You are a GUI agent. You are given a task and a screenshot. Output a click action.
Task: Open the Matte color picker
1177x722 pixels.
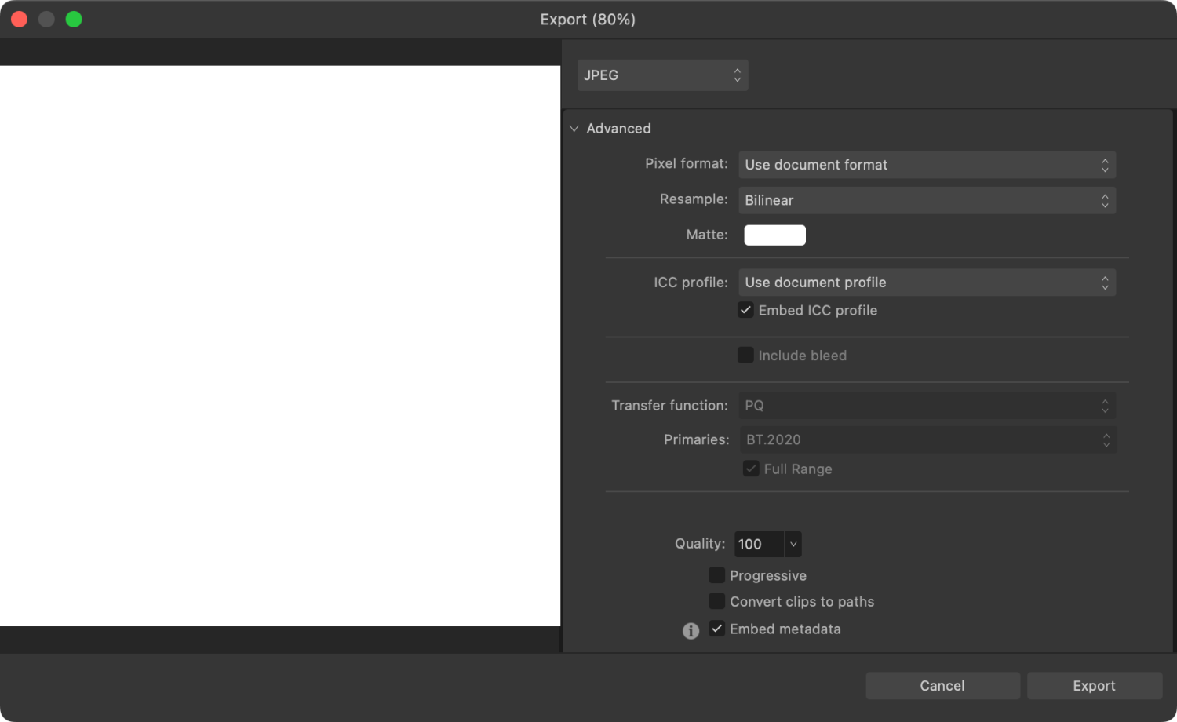coord(774,235)
